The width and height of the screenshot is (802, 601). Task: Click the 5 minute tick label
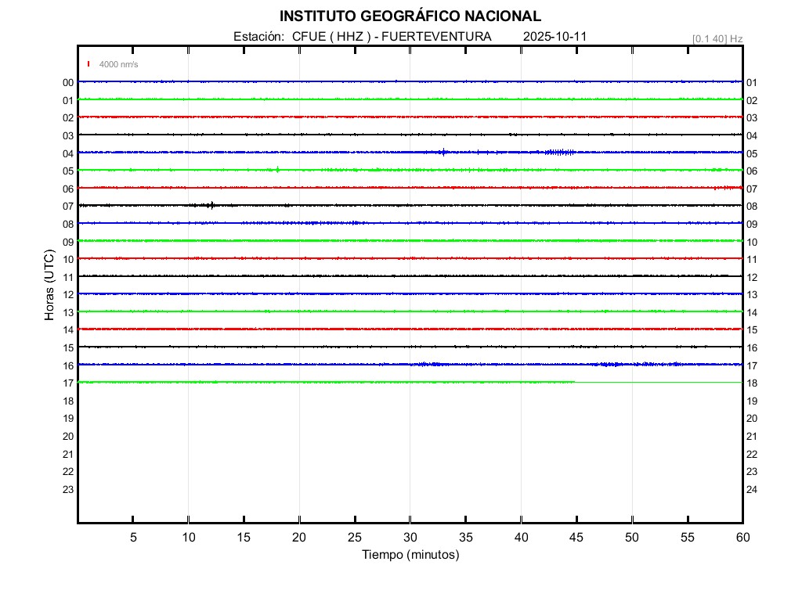tap(133, 538)
